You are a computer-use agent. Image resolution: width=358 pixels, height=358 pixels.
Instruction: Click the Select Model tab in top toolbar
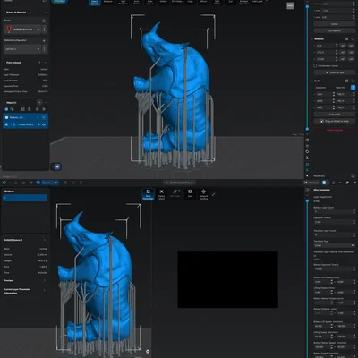tap(95, 3)
